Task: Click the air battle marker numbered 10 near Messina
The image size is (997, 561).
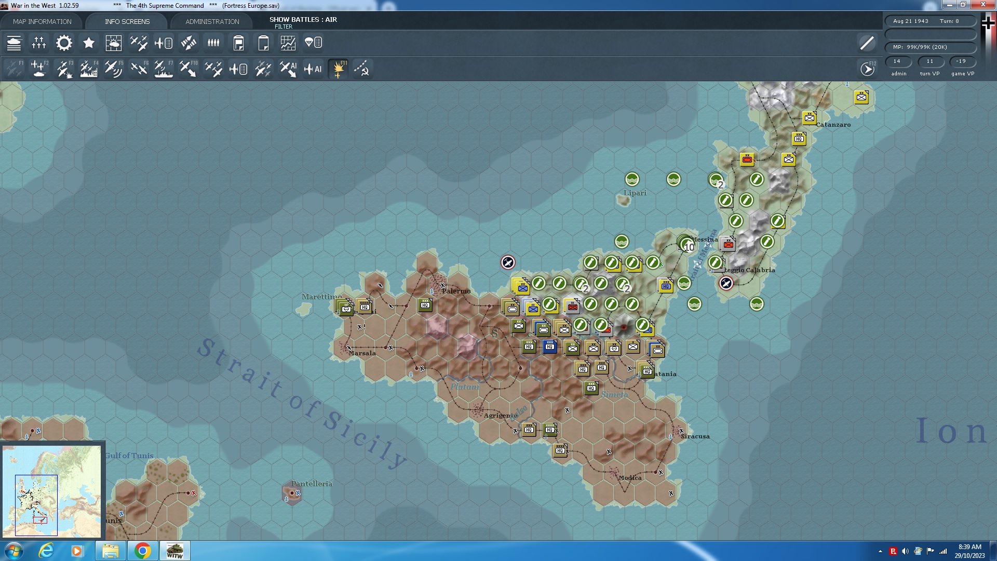Action: [x=688, y=245]
